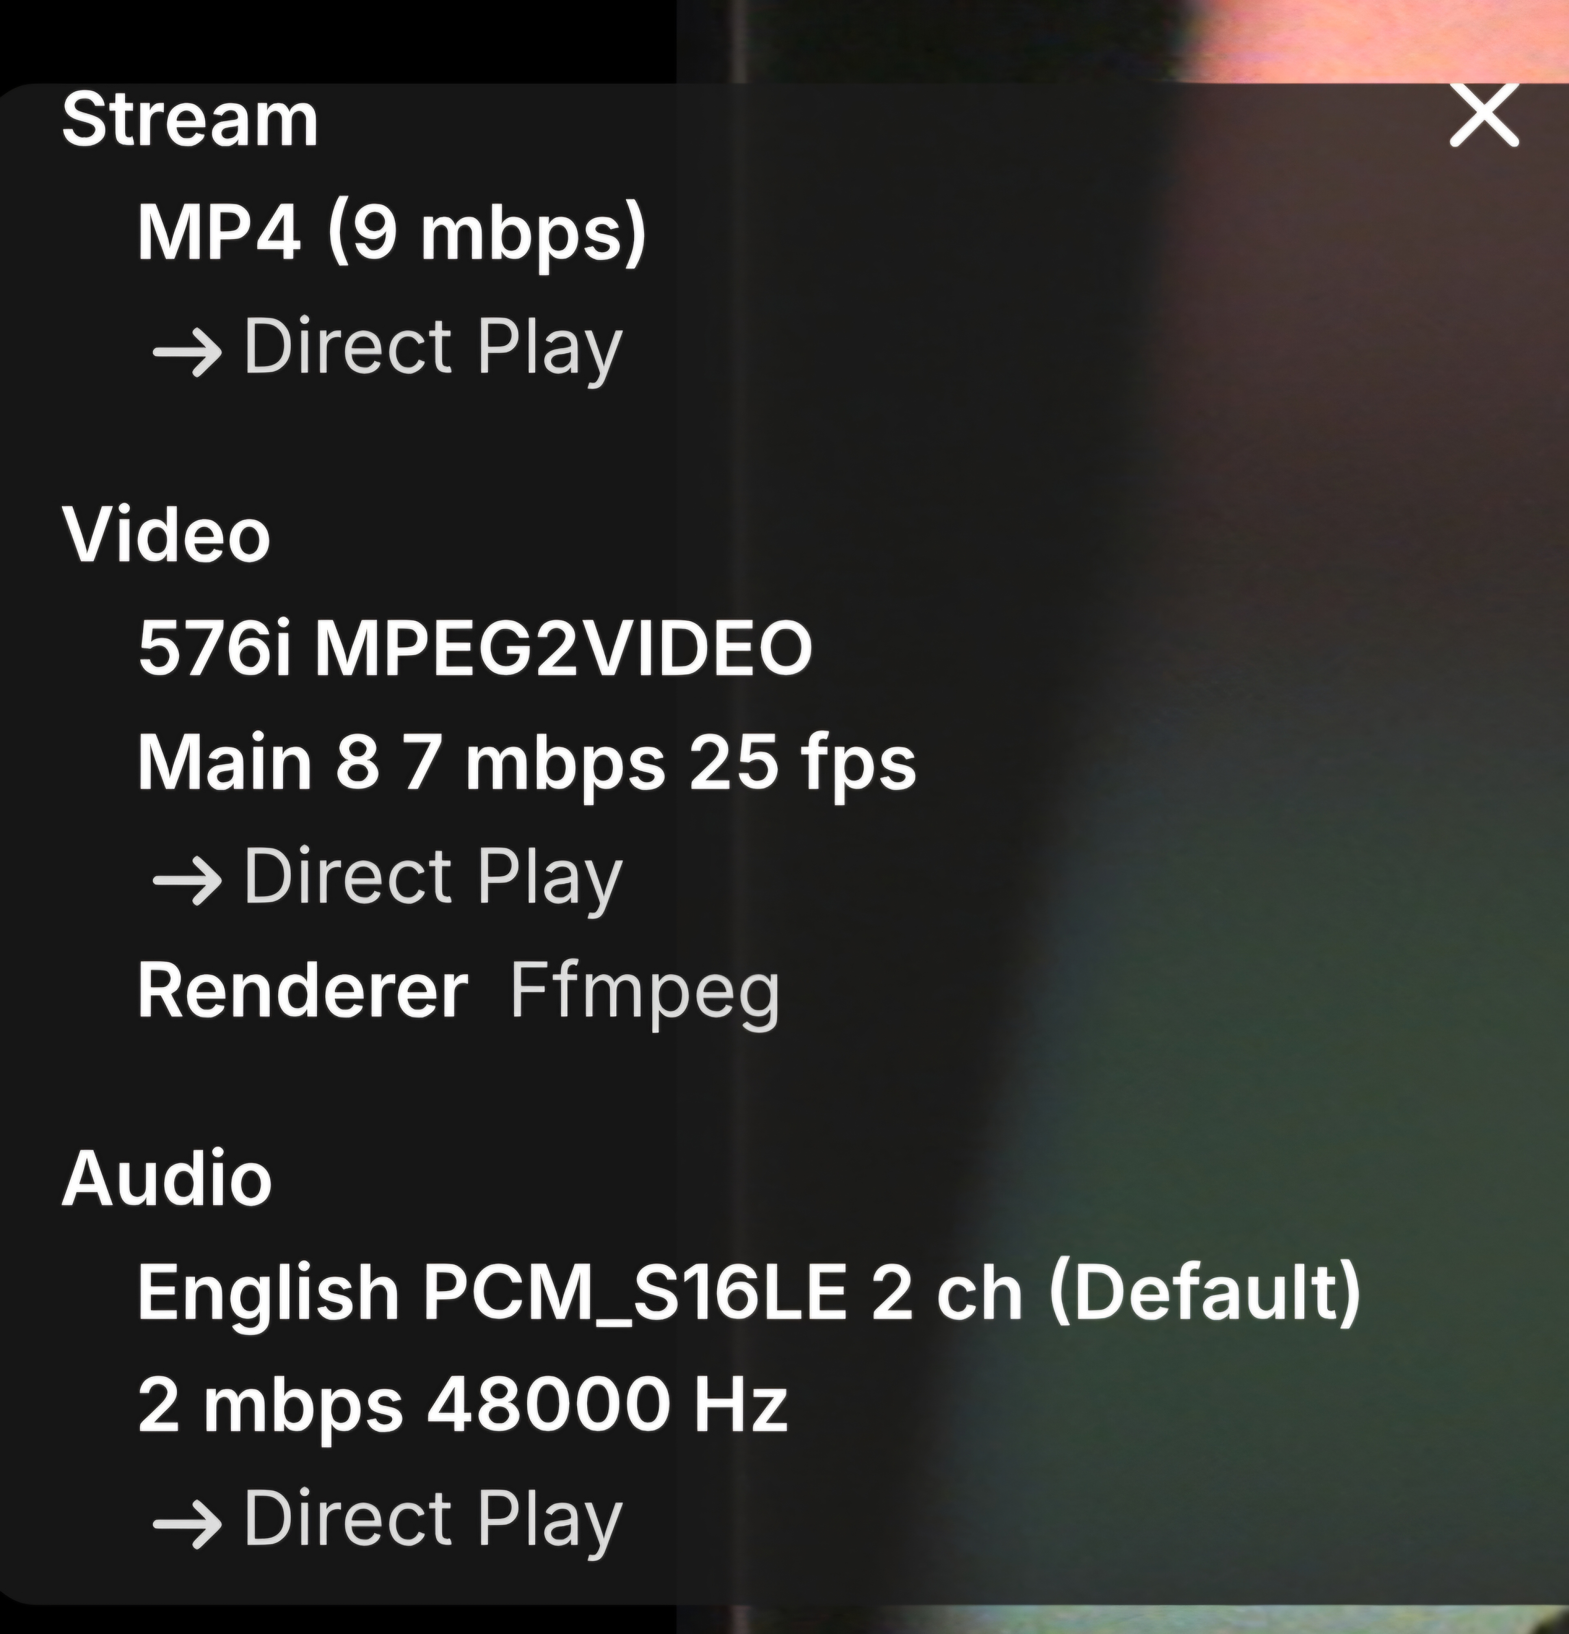Image resolution: width=1569 pixels, height=1634 pixels.
Task: Click the 576i MPEG2VIDEO codec line
Action: click(474, 649)
